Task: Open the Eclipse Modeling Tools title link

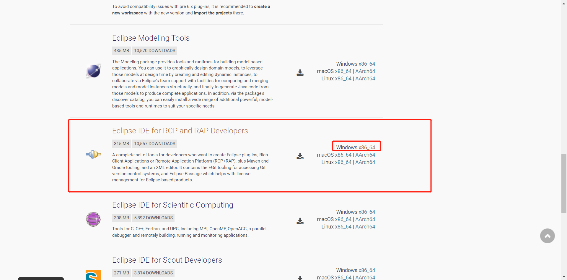Action: click(x=151, y=38)
